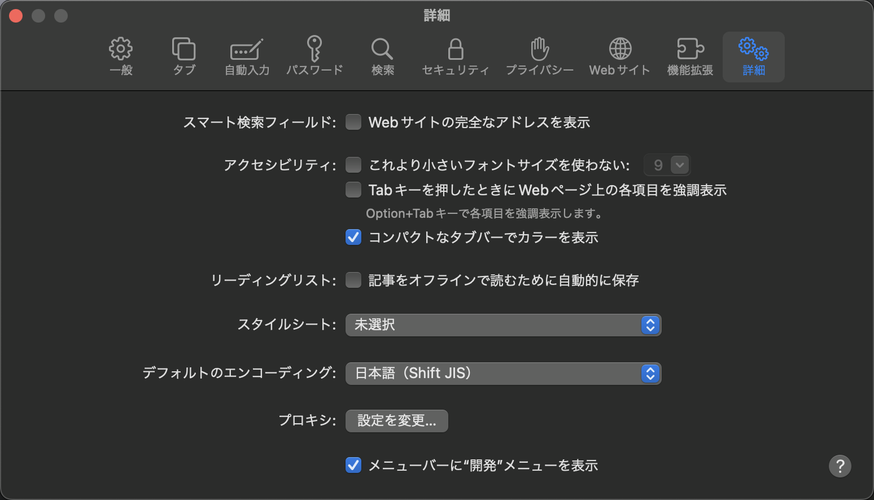874x500 pixels.
Task: Switch to the タブ settings icon
Action: pyautogui.click(x=183, y=55)
